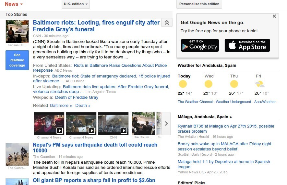Collapse the Baltimore riots story with double chevron

(x=167, y=23)
